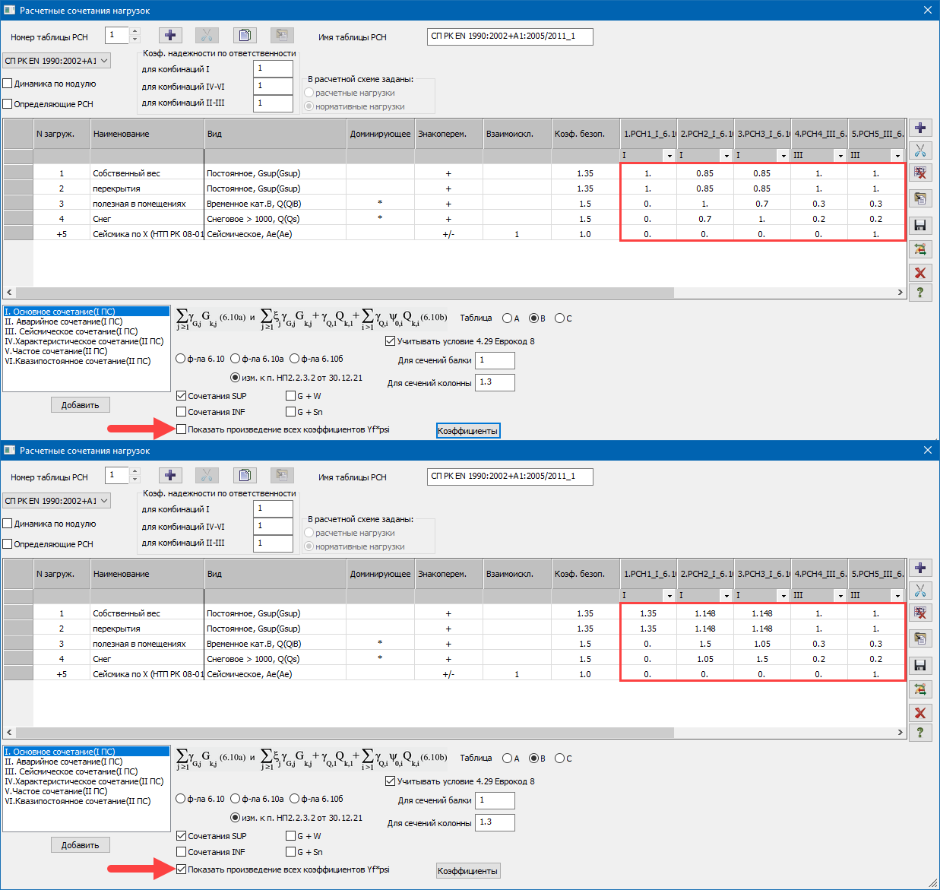The image size is (940, 890).
Task: Expand the type dropdown under 1.РСН1 column, upper dialog
Action: click(669, 156)
